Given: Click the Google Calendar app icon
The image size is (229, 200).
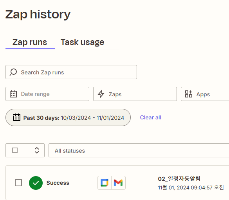Looking at the screenshot, I should pyautogui.click(x=105, y=183).
